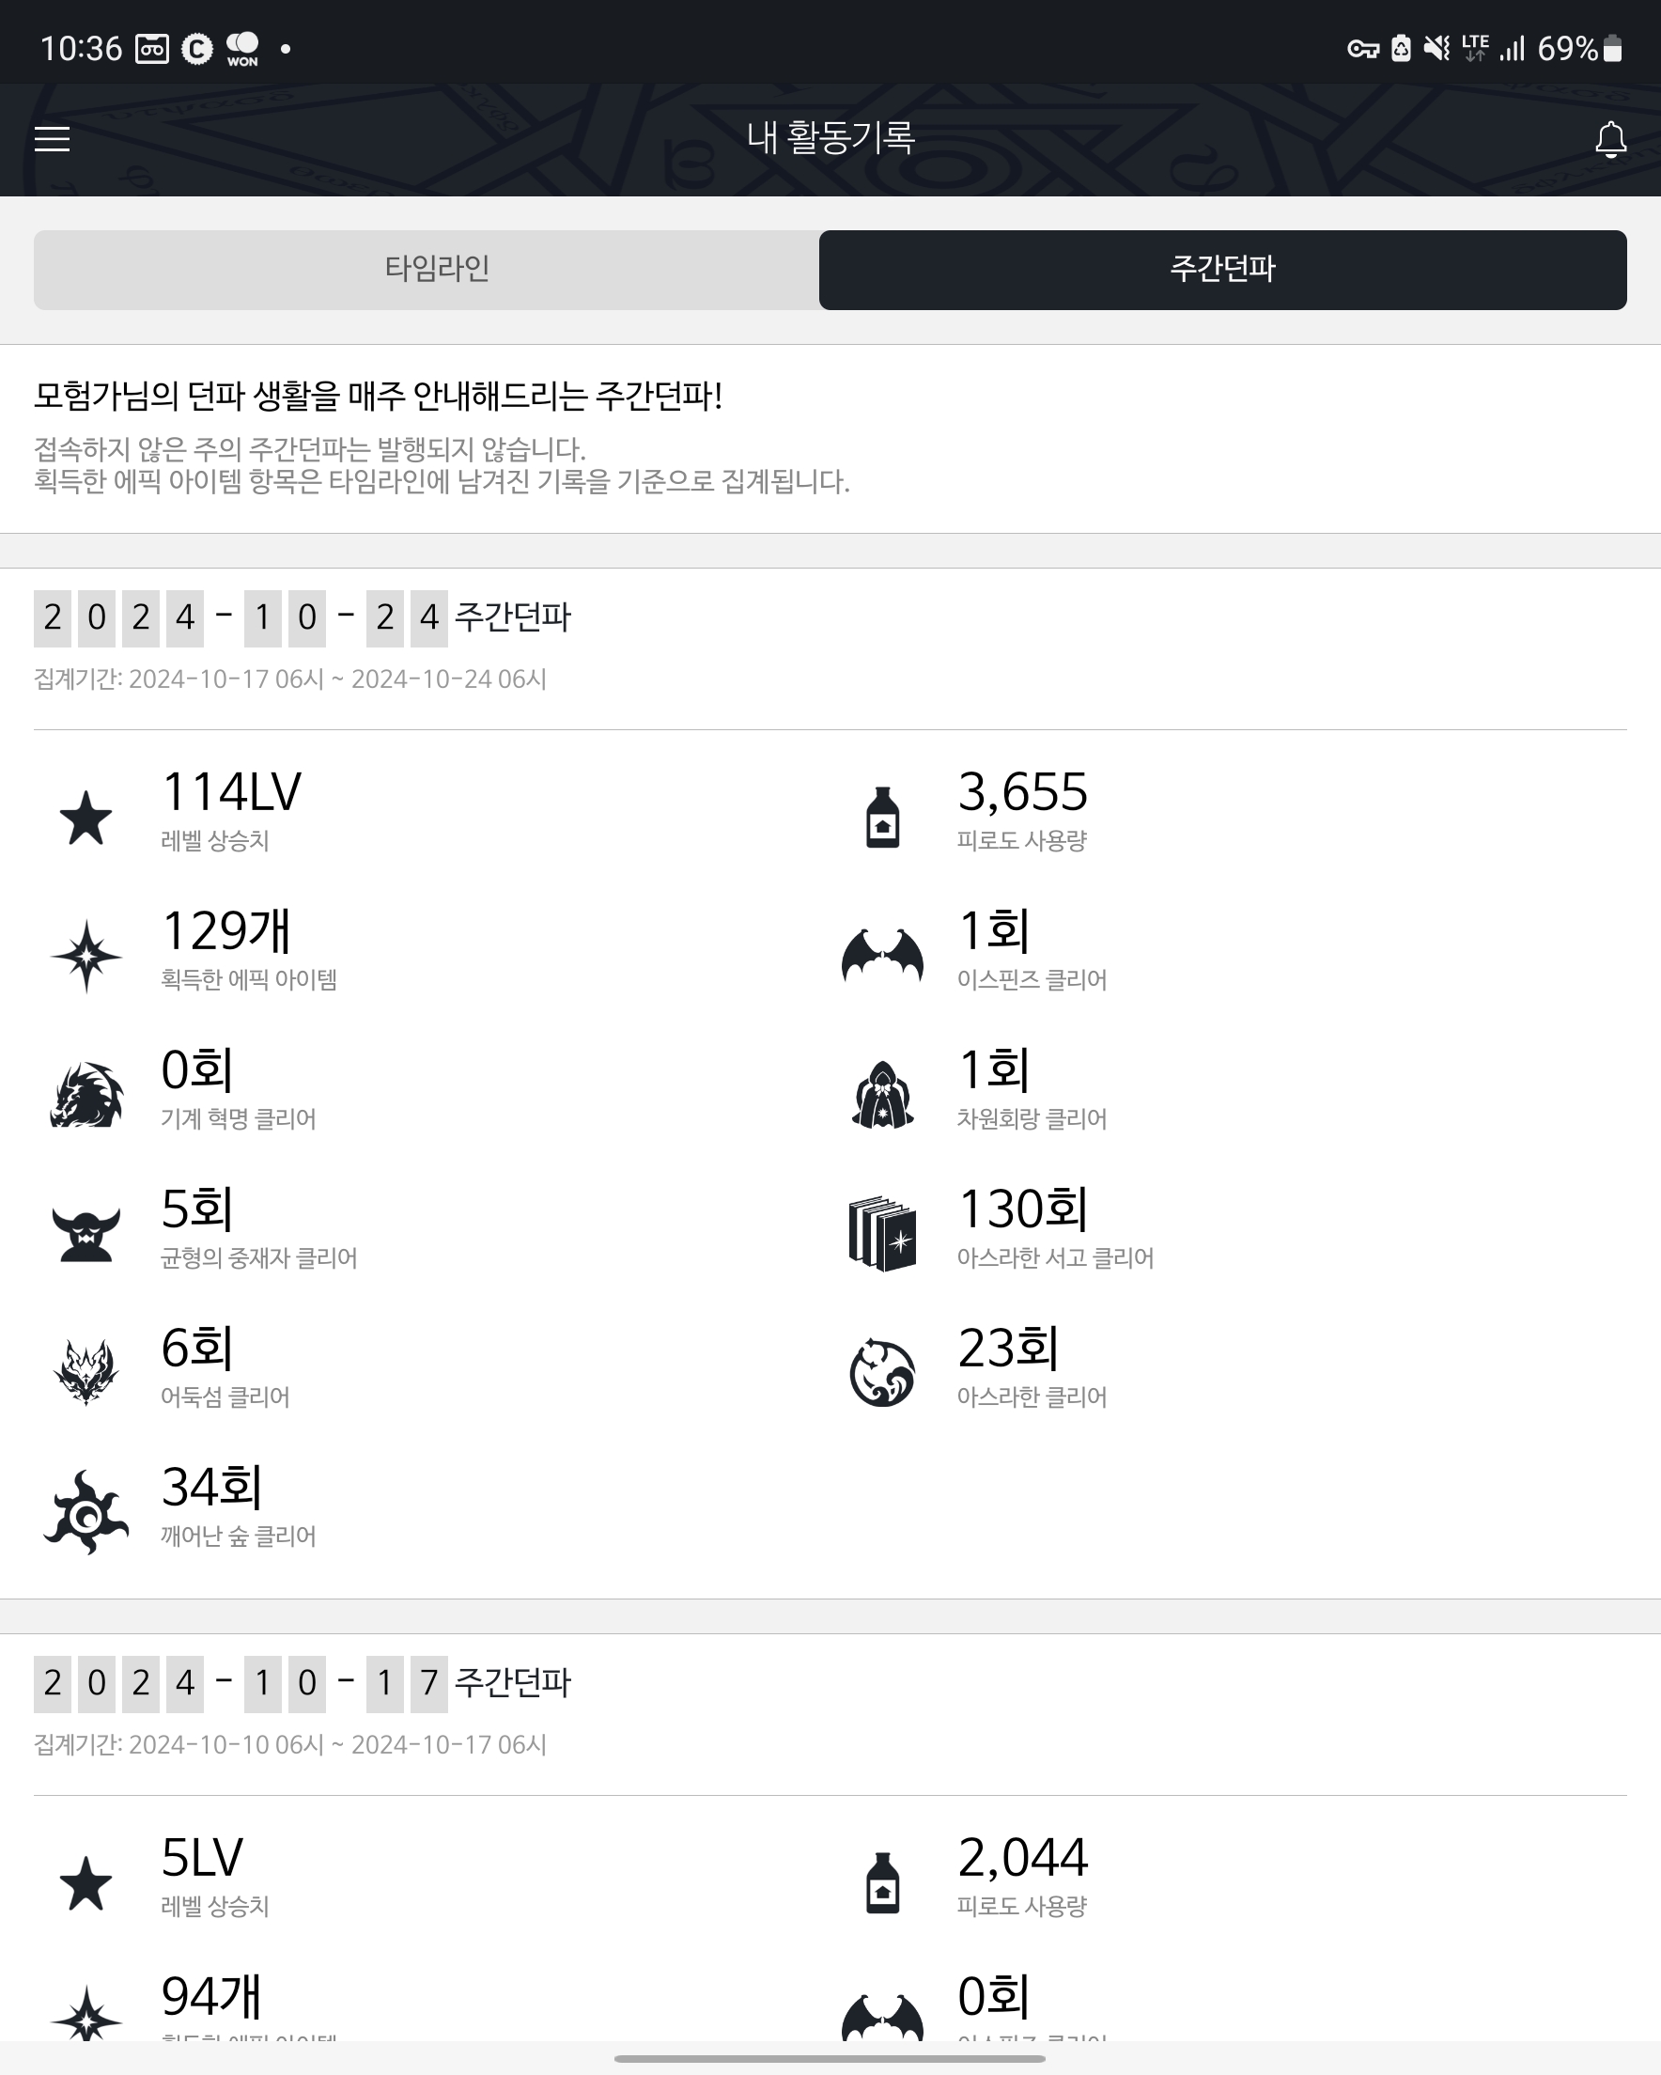Tap the 2,044 피로도 사용량 value
The width and height of the screenshot is (1661, 2075).
click(x=1023, y=1859)
